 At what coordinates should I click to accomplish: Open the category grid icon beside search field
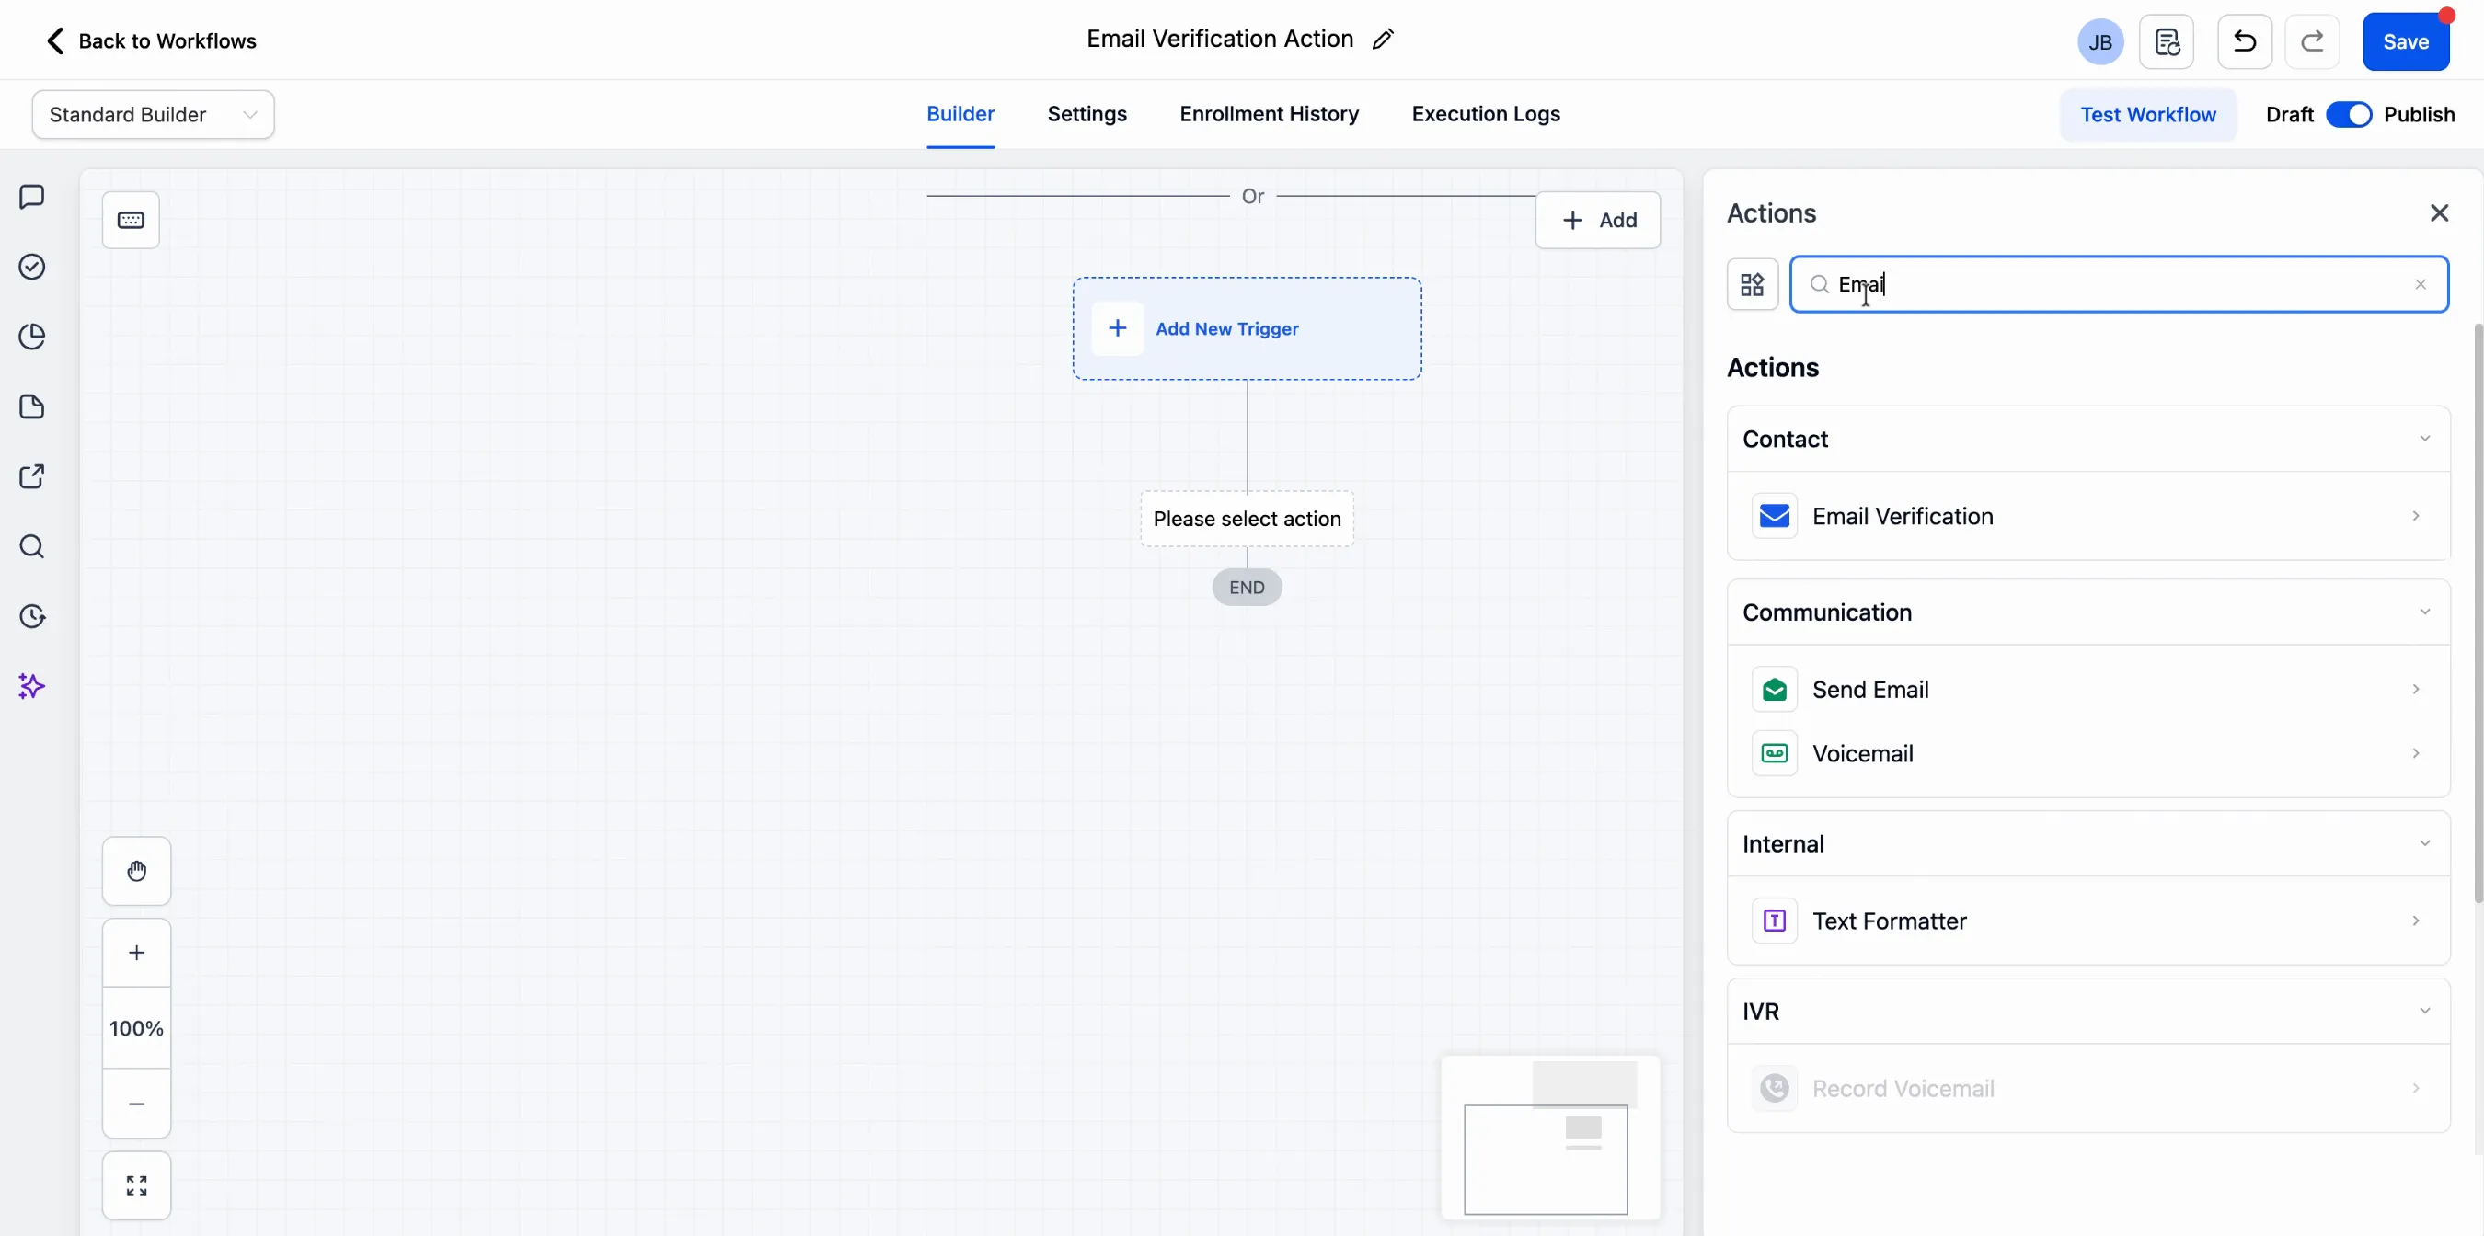1752,283
